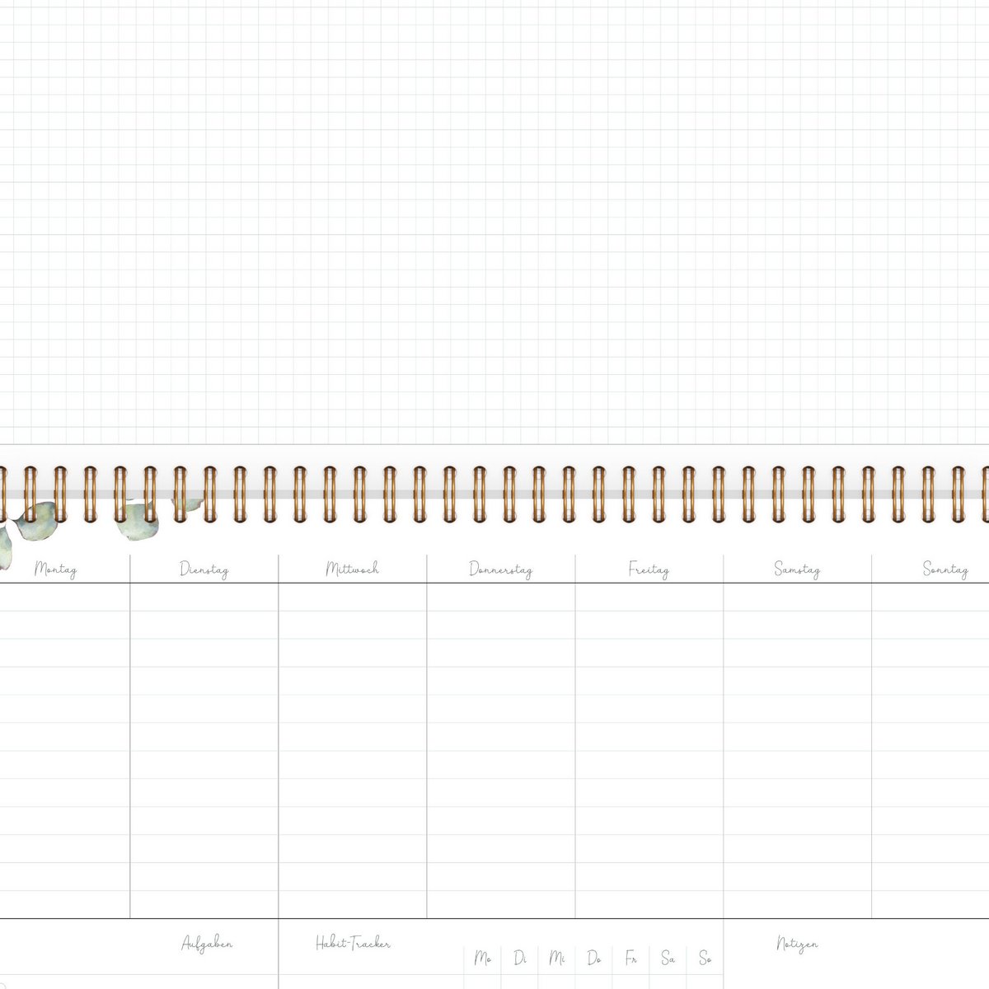This screenshot has width=989, height=989.
Task: Check the So habit tracker column
Action: click(705, 959)
